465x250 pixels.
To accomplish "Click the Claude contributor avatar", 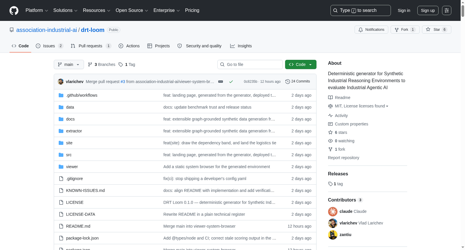I will pyautogui.click(x=333, y=211).
